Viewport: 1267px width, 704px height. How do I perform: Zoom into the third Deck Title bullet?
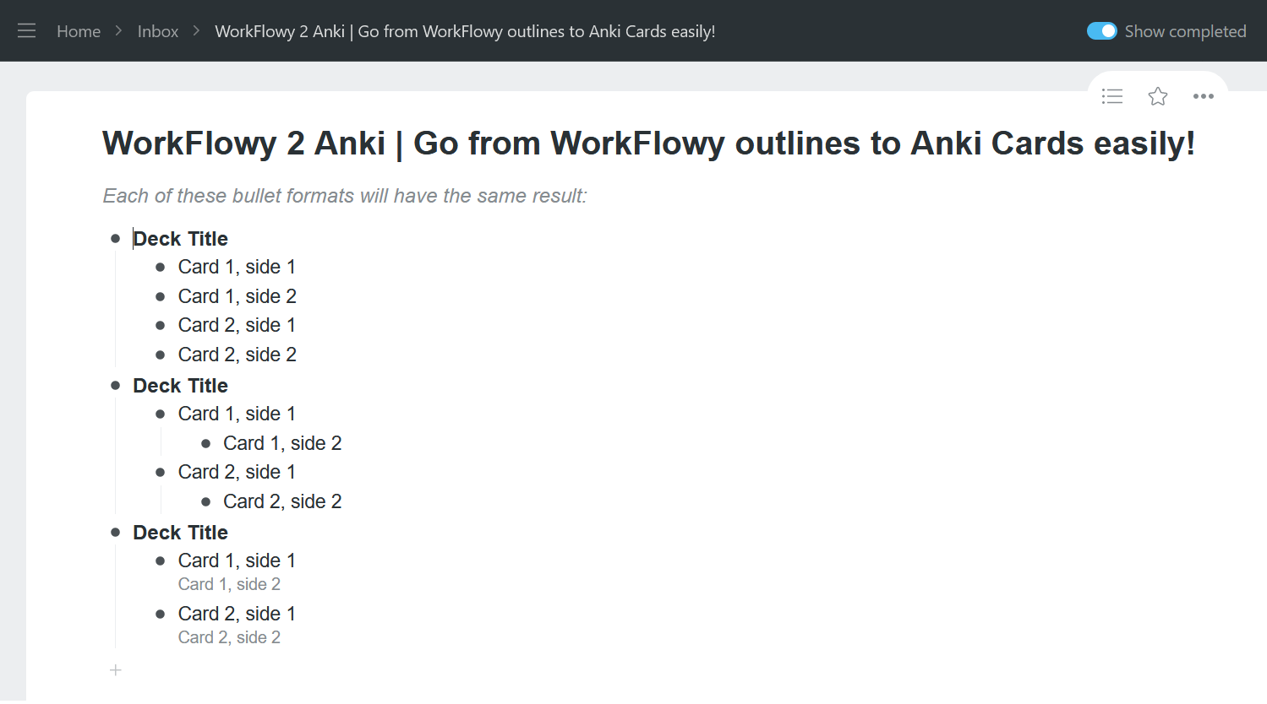pos(116,532)
